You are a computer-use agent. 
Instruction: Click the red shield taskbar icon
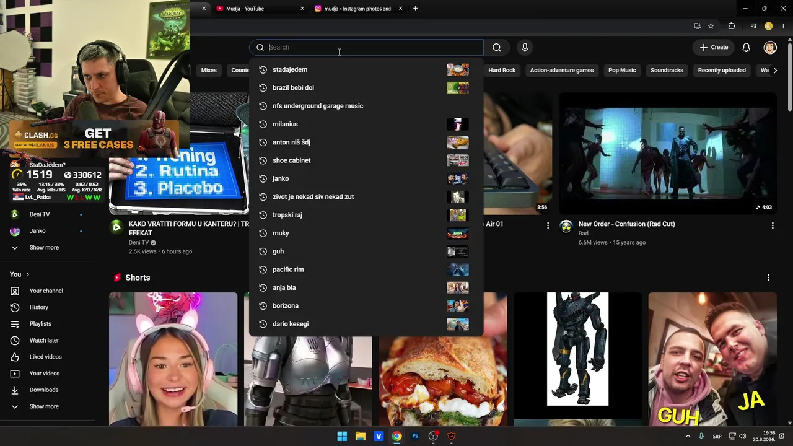point(452,436)
